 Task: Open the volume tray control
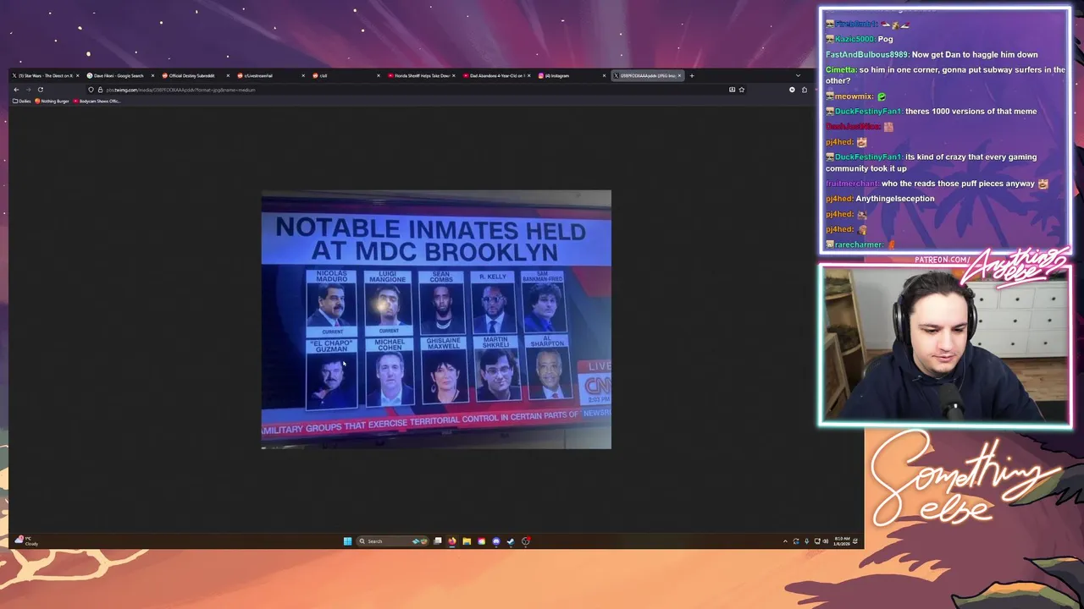(826, 541)
